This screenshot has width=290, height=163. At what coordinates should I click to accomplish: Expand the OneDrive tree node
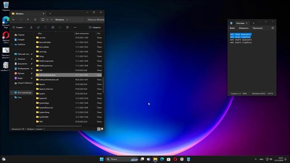click(x=12, y=44)
